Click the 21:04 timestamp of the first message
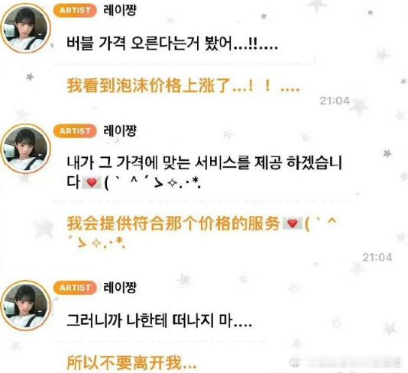The height and width of the screenshot is (373, 408). point(335,101)
